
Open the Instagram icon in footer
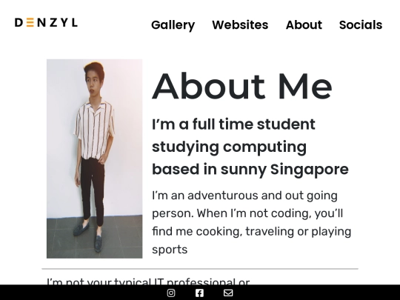click(171, 293)
